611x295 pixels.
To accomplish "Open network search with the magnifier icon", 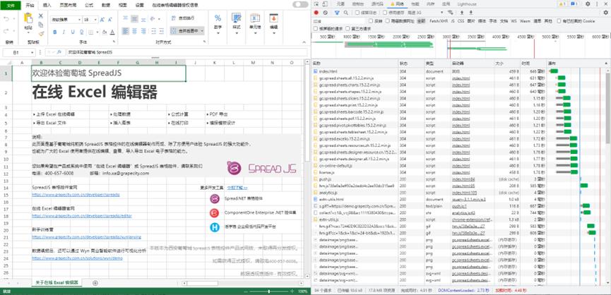I will (345, 13).
